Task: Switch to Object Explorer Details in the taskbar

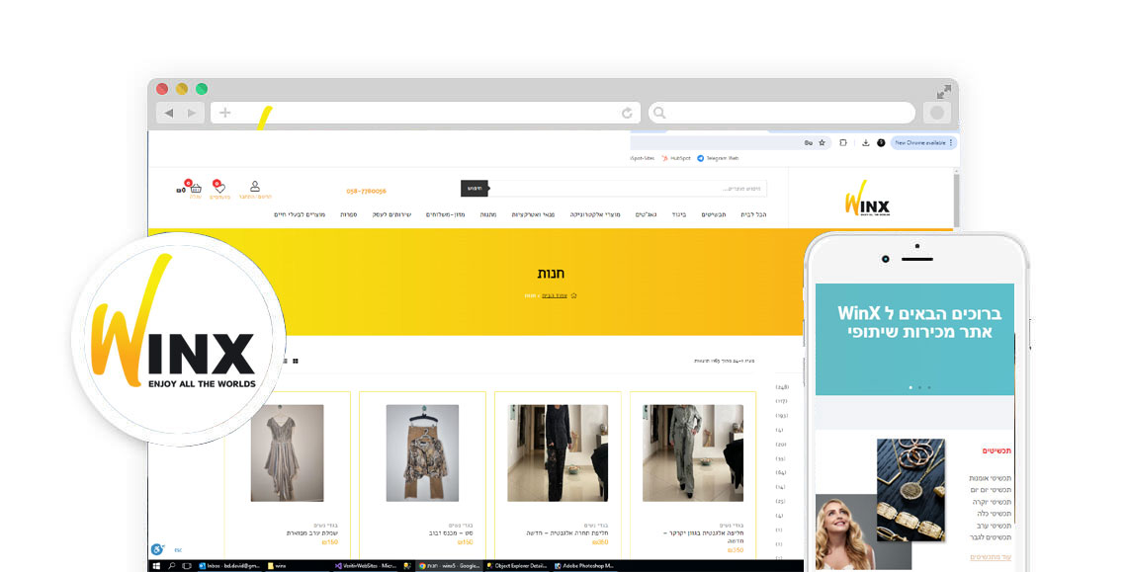Action: 517,566
